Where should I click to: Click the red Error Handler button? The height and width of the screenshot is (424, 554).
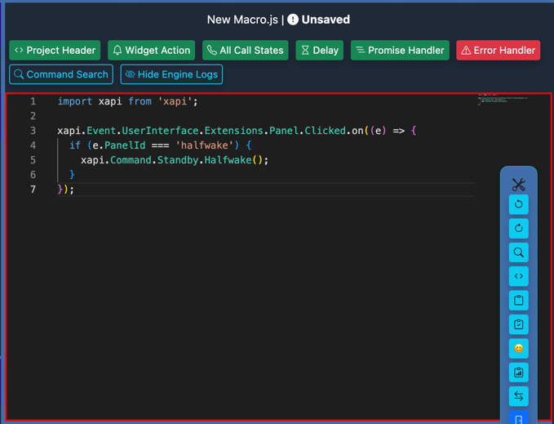tap(498, 51)
